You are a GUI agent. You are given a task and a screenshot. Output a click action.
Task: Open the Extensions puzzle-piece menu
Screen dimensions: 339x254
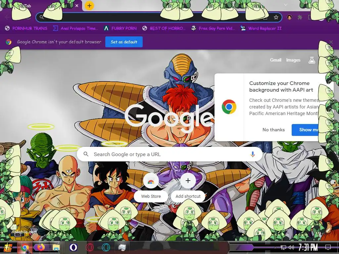click(300, 17)
